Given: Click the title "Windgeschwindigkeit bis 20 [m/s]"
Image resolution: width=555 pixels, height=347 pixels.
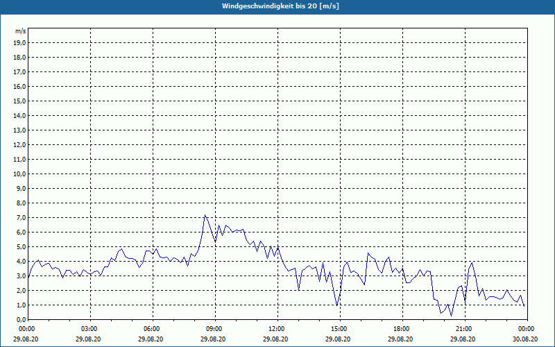Looking at the screenshot, I should (280, 6).
